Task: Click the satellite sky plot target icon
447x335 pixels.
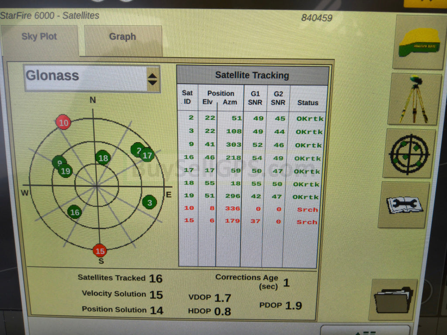Action: tap(409, 153)
